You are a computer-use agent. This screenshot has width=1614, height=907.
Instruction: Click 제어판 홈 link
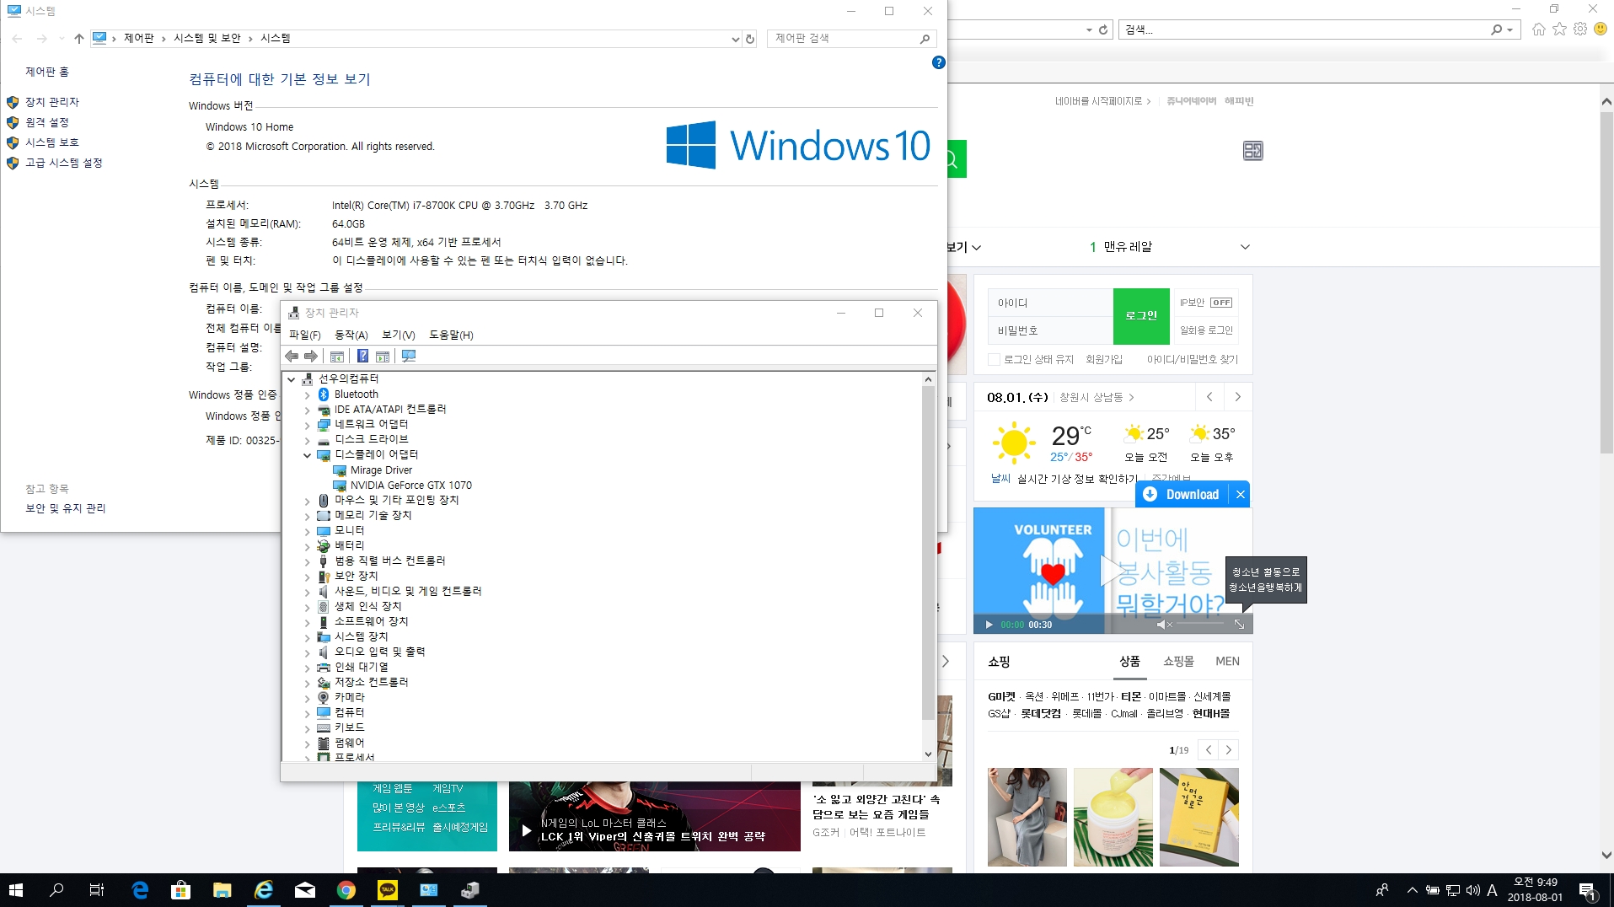point(47,72)
